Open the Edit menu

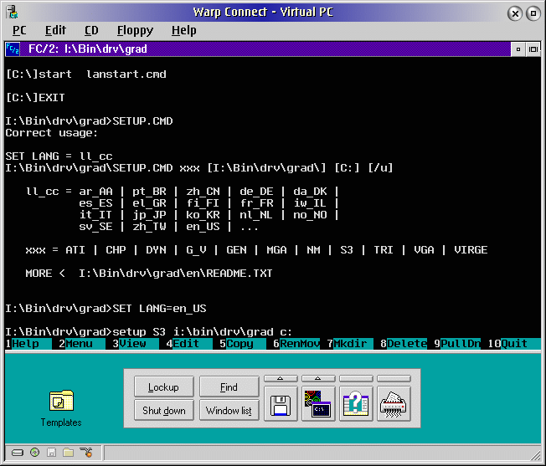55,31
